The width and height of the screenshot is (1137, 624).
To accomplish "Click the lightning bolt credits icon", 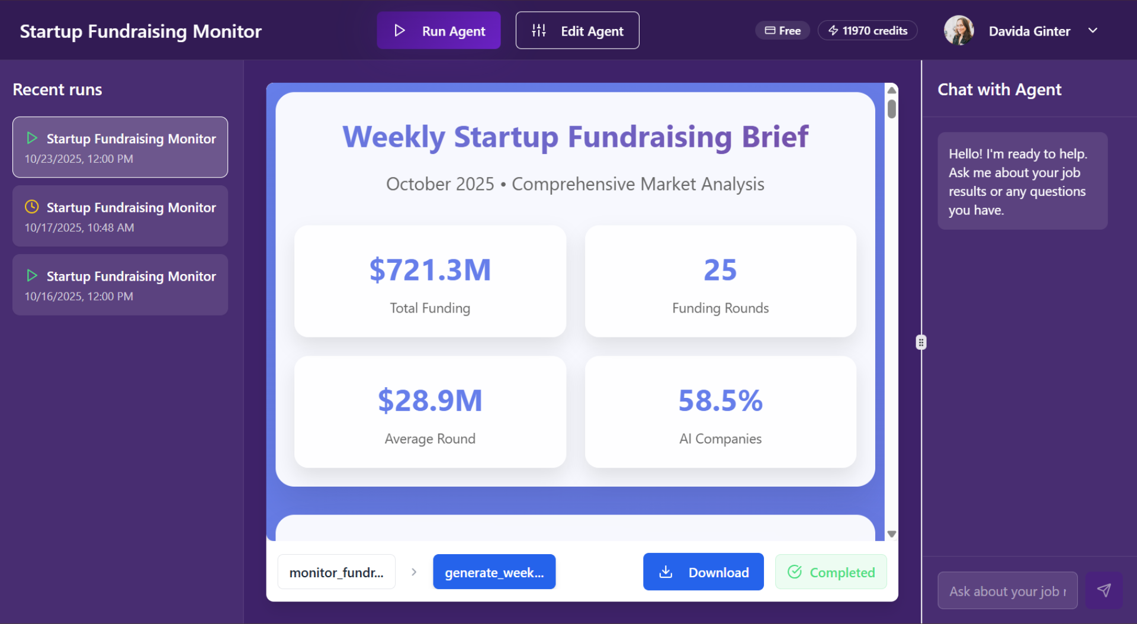I will tap(833, 30).
